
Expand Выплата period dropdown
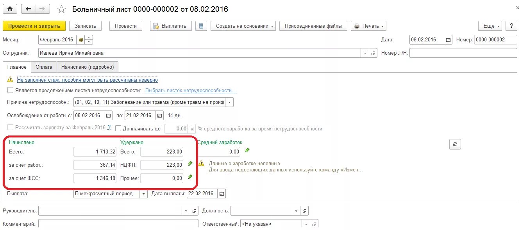coord(144,194)
